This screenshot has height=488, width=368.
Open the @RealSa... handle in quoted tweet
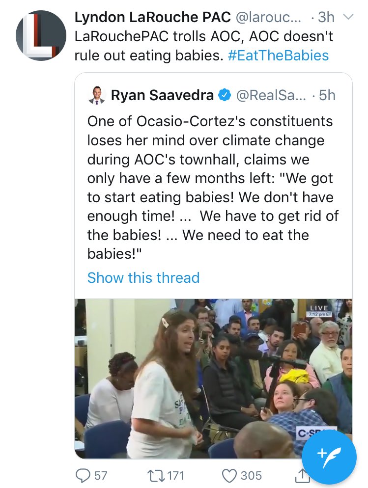(x=271, y=95)
